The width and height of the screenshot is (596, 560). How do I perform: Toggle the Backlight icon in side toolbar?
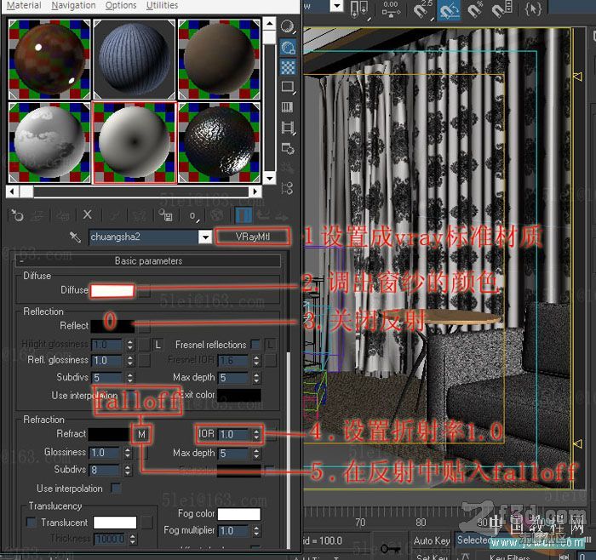288,48
